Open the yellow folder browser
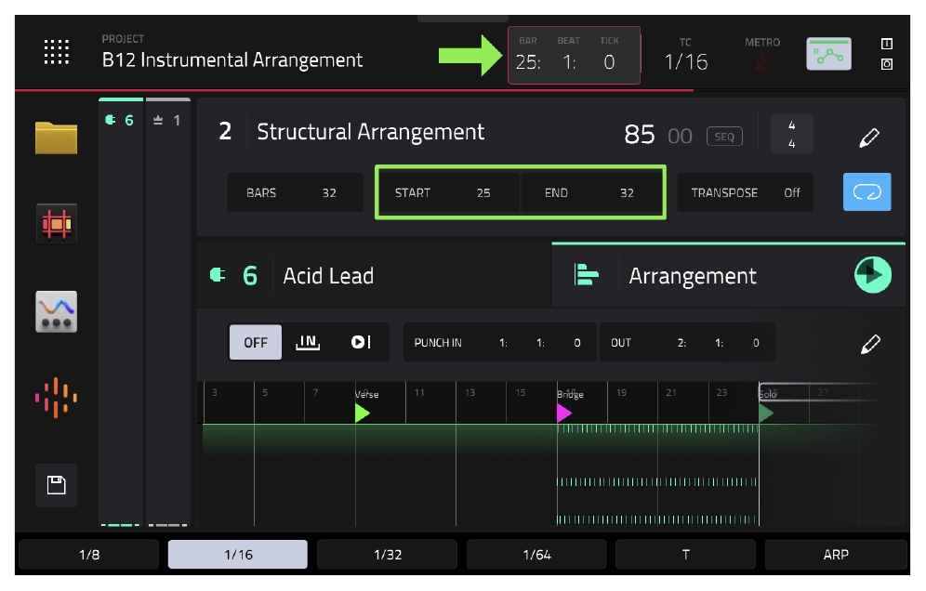The width and height of the screenshot is (926, 591). (x=56, y=138)
